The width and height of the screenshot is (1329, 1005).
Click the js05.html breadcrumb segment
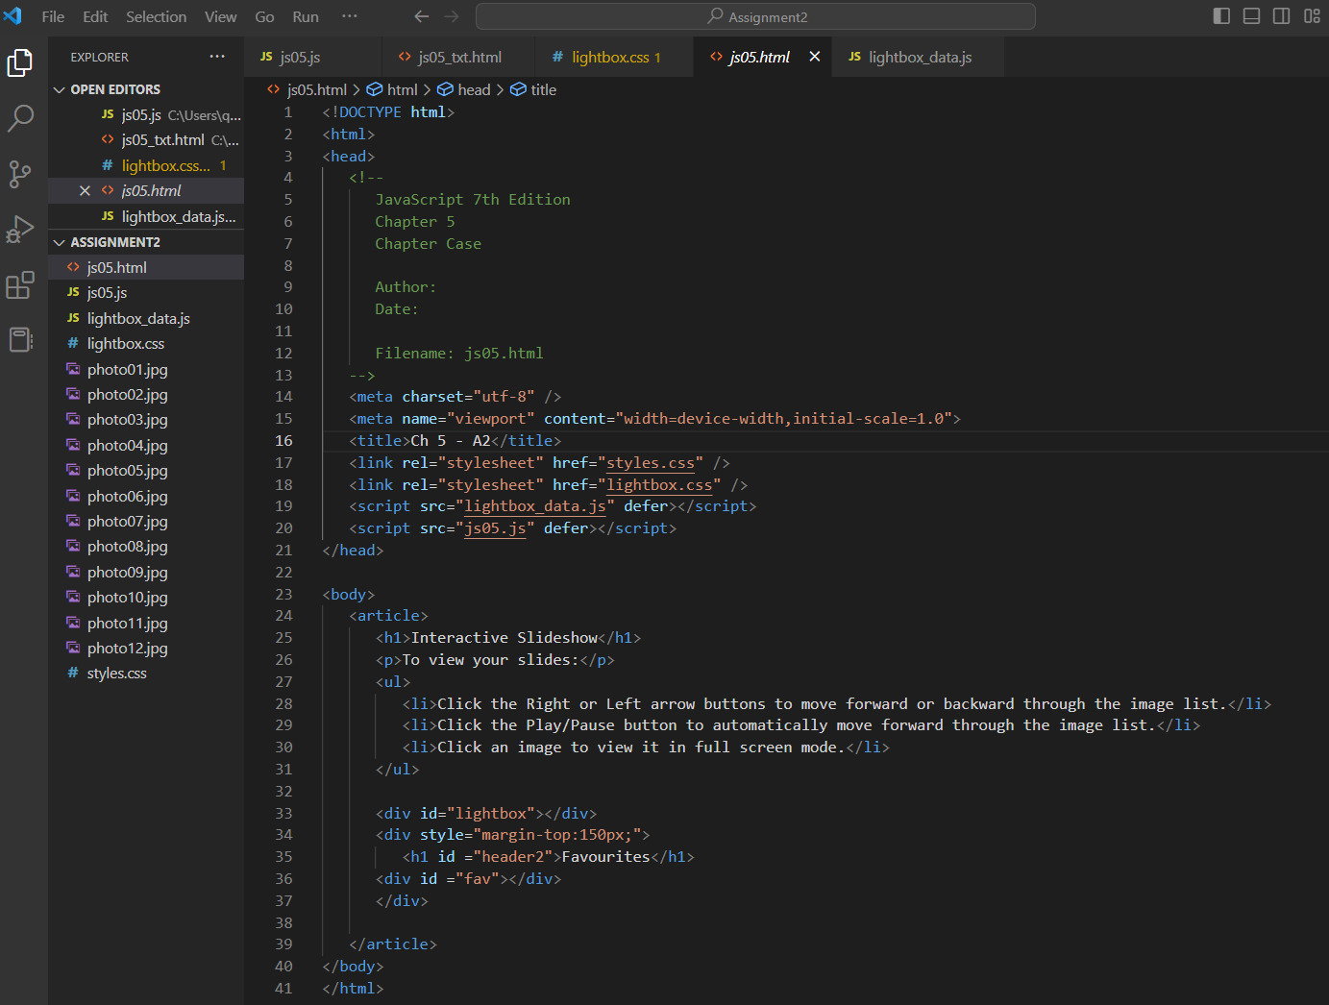[x=308, y=89]
